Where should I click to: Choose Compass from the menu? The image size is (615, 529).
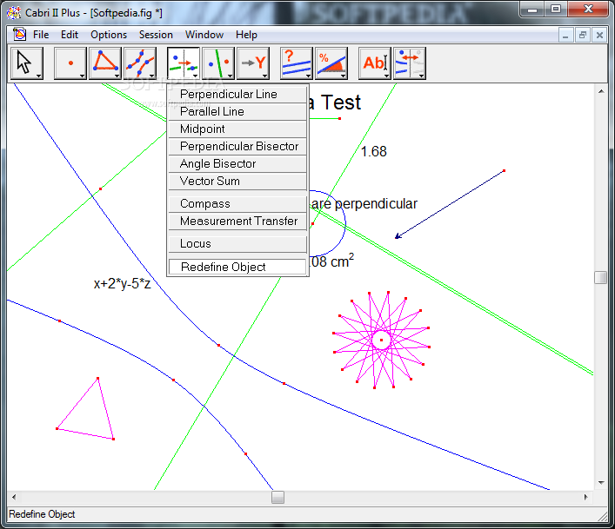click(237, 204)
